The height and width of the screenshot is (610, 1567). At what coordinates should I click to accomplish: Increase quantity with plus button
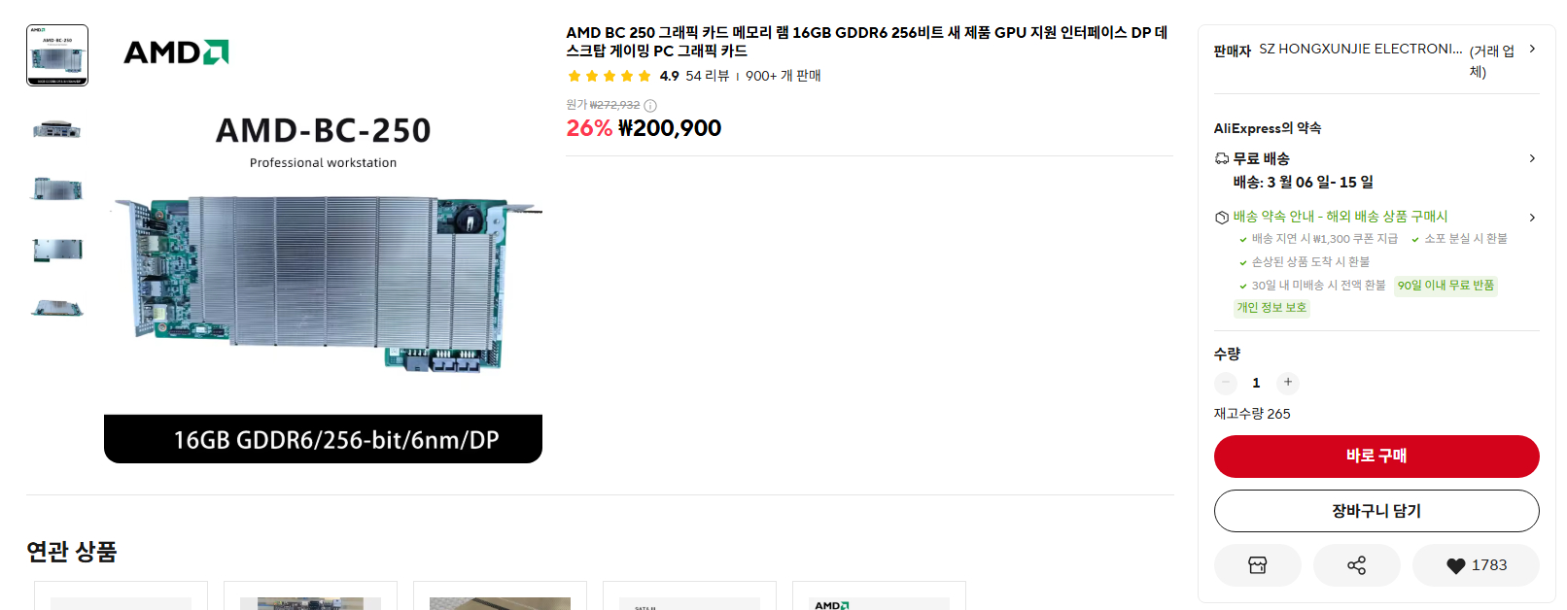1288,383
